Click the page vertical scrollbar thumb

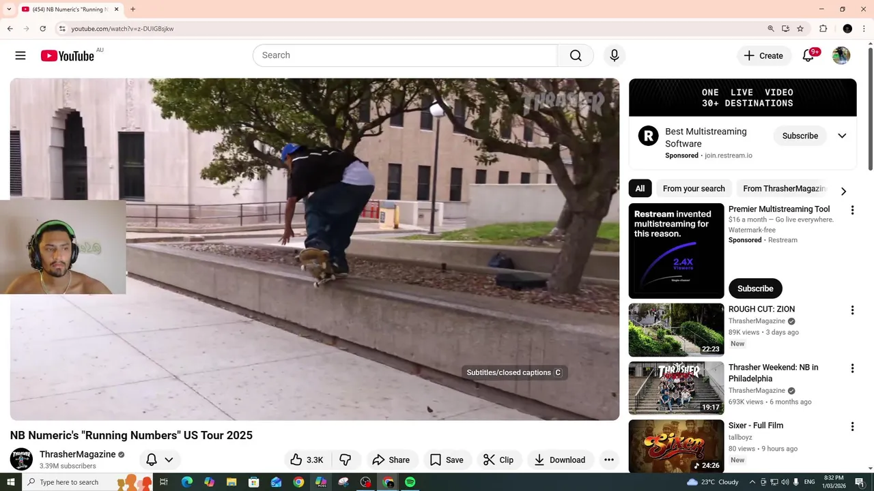tap(870, 109)
